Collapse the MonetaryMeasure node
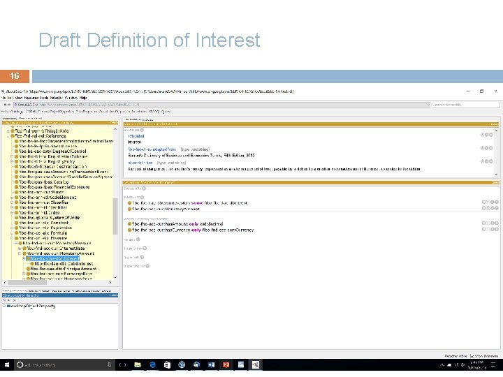 point(15,244)
